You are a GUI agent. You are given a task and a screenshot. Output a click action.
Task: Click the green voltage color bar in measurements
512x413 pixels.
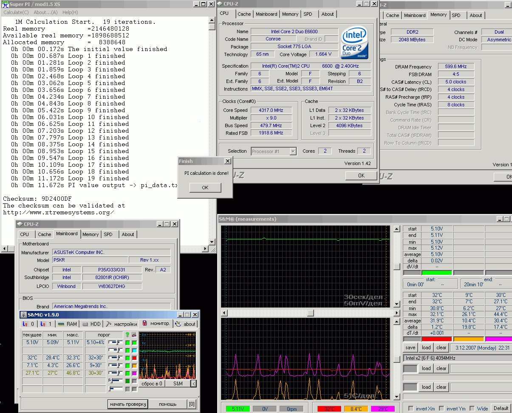[x=436, y=273]
